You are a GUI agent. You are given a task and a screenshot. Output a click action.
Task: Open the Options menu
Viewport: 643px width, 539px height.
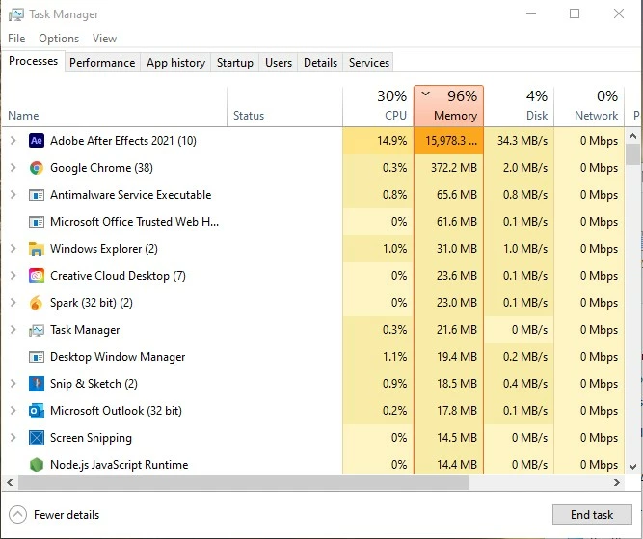pyautogui.click(x=59, y=39)
